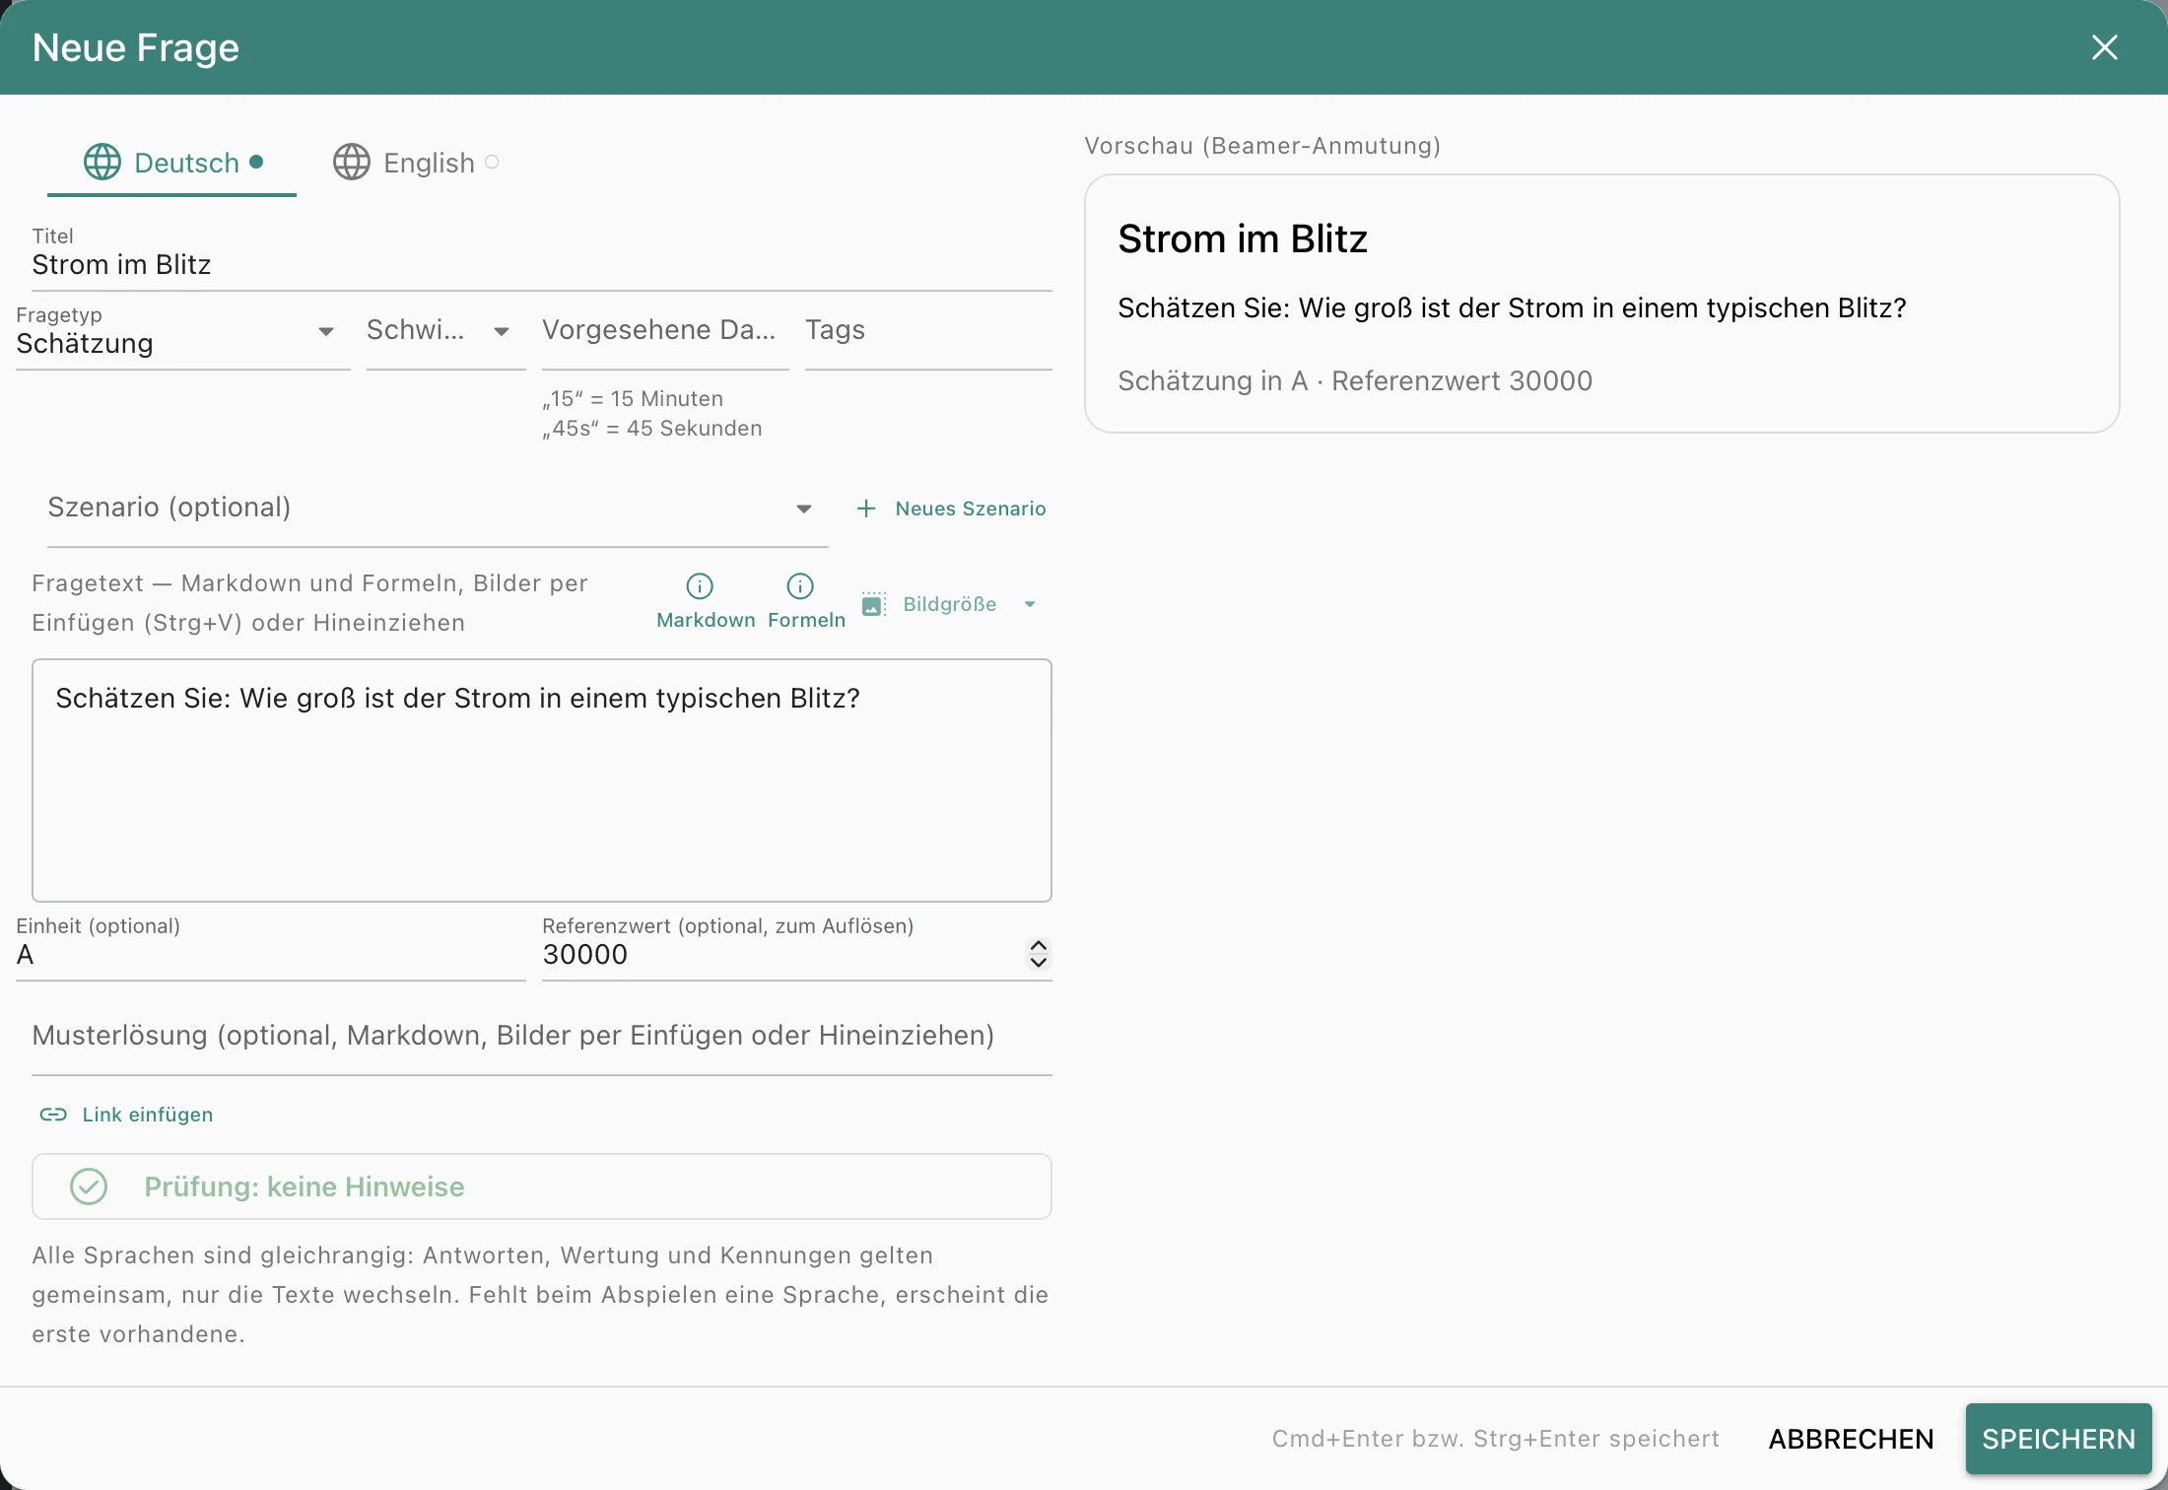Click the globe icon on the English tab
Screen dimensions: 2168x1490
(x=352, y=162)
